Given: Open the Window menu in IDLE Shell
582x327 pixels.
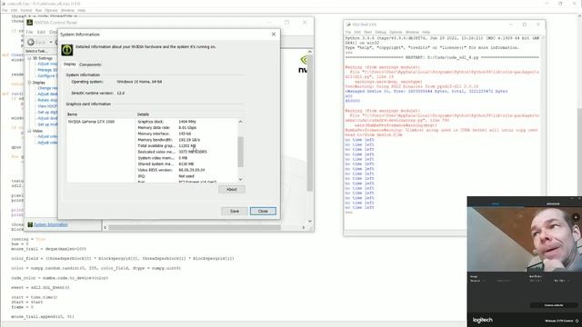Looking at the screenshot, I should (412, 33).
